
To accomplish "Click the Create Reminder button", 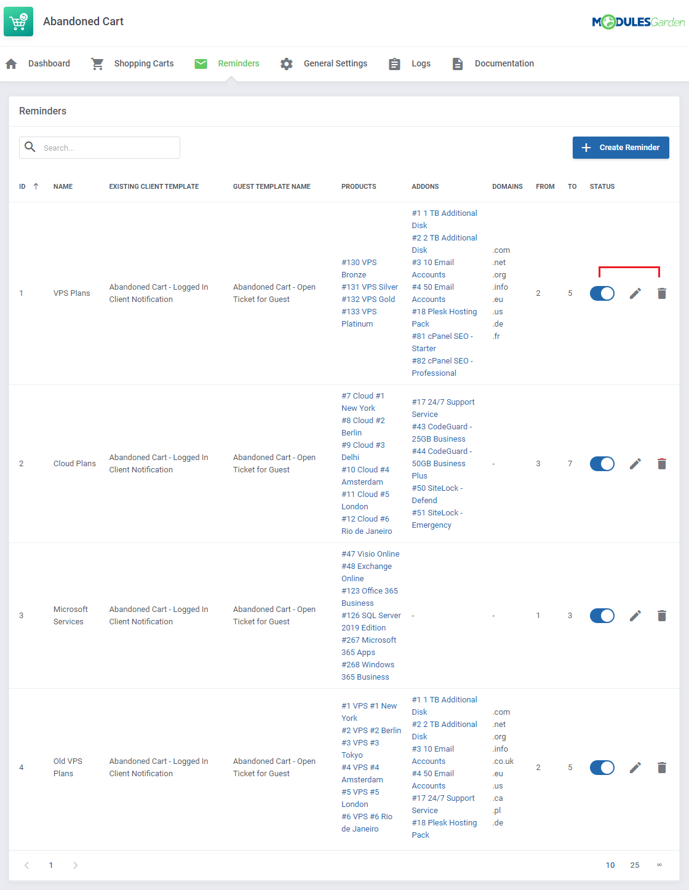I will 621,148.
